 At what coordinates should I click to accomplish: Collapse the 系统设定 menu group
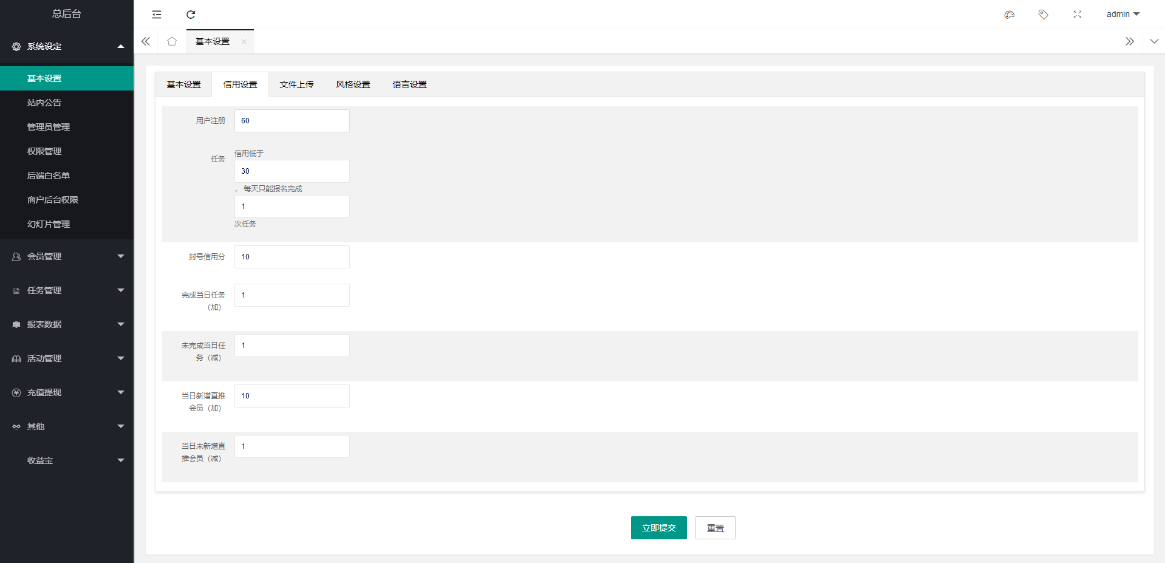(67, 46)
